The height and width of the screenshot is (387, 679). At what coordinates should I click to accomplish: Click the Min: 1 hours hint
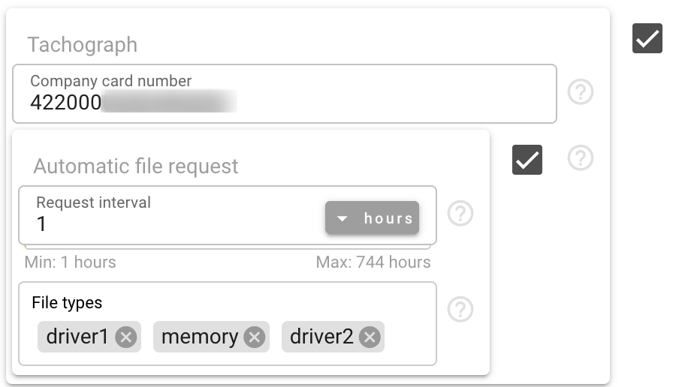pos(70,262)
